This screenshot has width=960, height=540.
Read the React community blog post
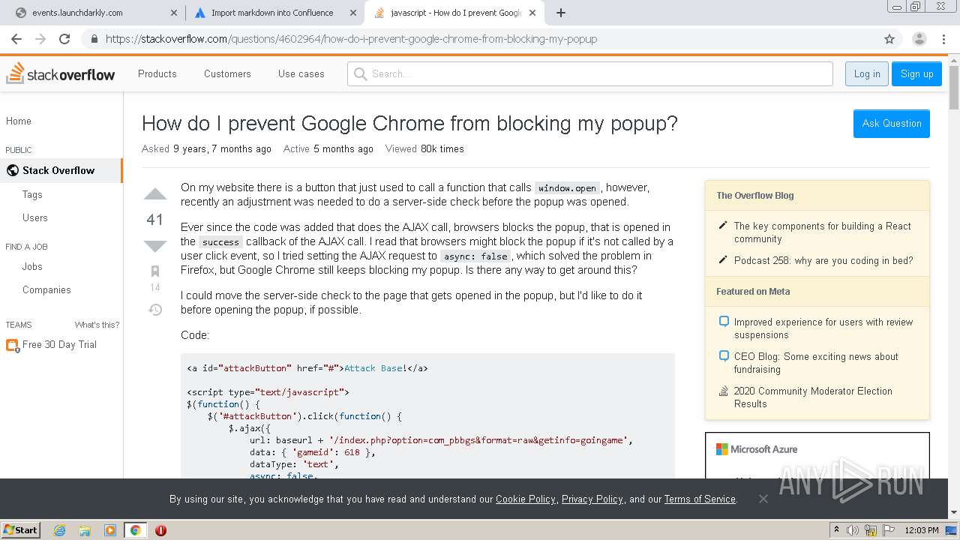point(822,232)
